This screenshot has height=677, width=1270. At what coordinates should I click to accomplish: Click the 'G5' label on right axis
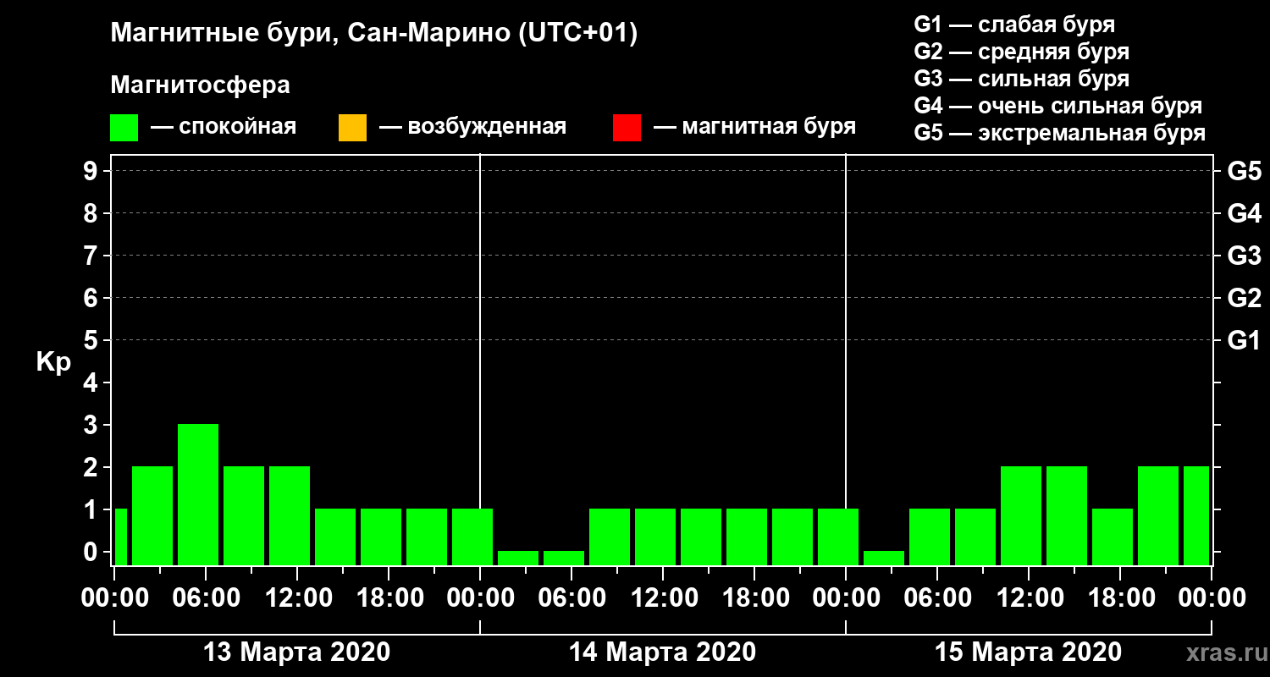[1244, 171]
